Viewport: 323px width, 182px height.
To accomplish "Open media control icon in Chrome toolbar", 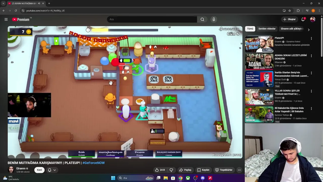I will 307,11.
